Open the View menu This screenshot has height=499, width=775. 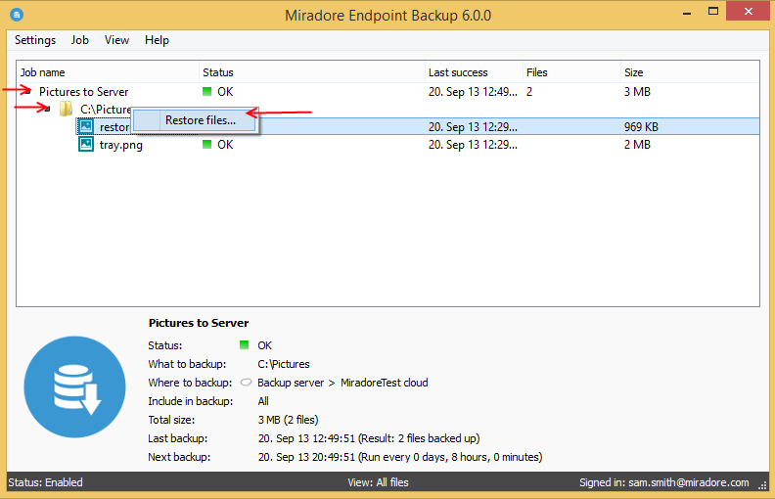pyautogui.click(x=116, y=40)
